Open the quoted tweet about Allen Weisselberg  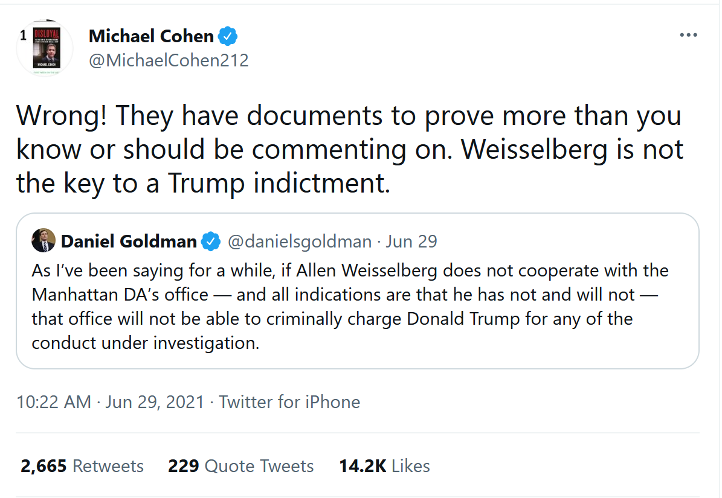click(356, 307)
